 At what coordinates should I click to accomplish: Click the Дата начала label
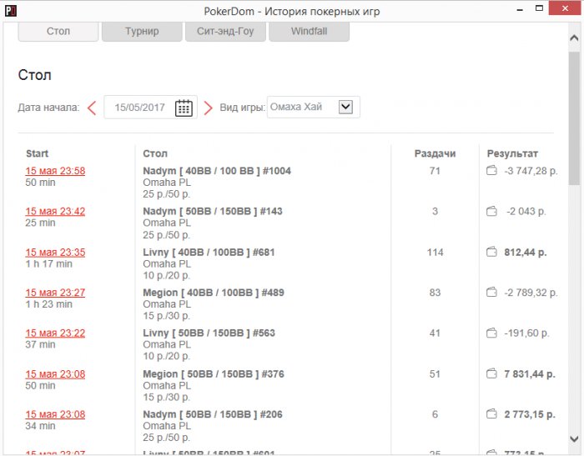(48, 108)
